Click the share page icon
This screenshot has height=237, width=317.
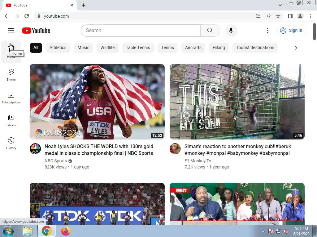tap(268, 16)
